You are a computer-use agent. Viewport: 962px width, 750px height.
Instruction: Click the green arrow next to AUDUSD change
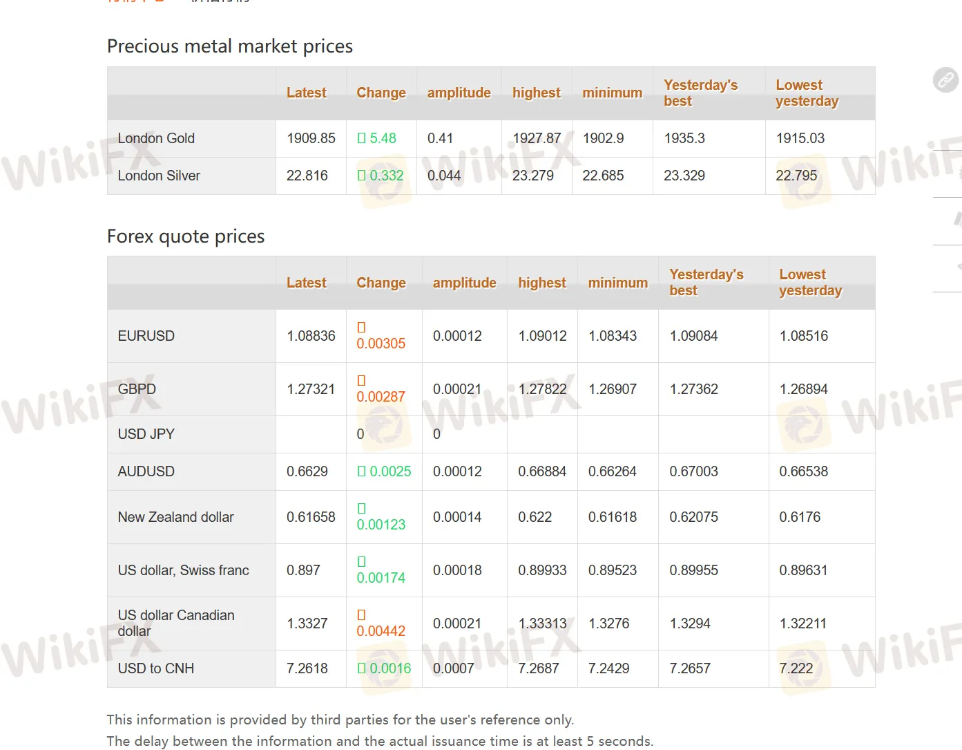[x=360, y=471]
